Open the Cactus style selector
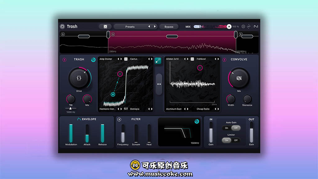Viewport: 318px width, 179px height. (134, 59)
